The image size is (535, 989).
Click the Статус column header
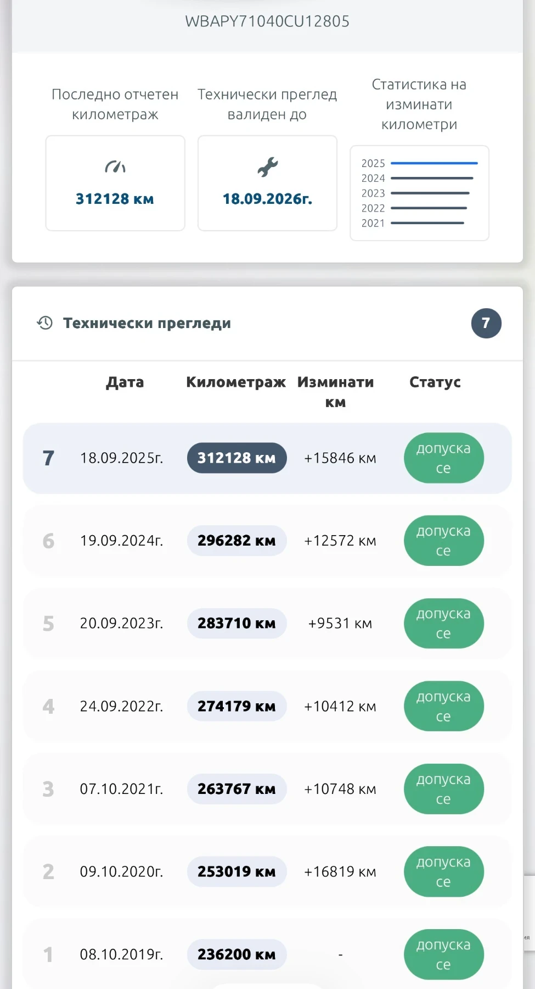[x=435, y=382]
